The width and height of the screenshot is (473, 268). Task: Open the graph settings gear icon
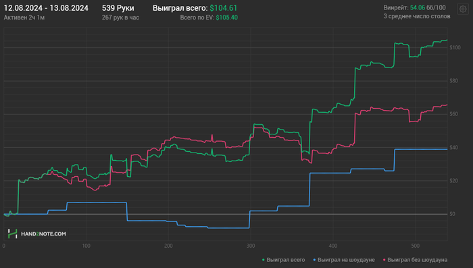[463, 9]
